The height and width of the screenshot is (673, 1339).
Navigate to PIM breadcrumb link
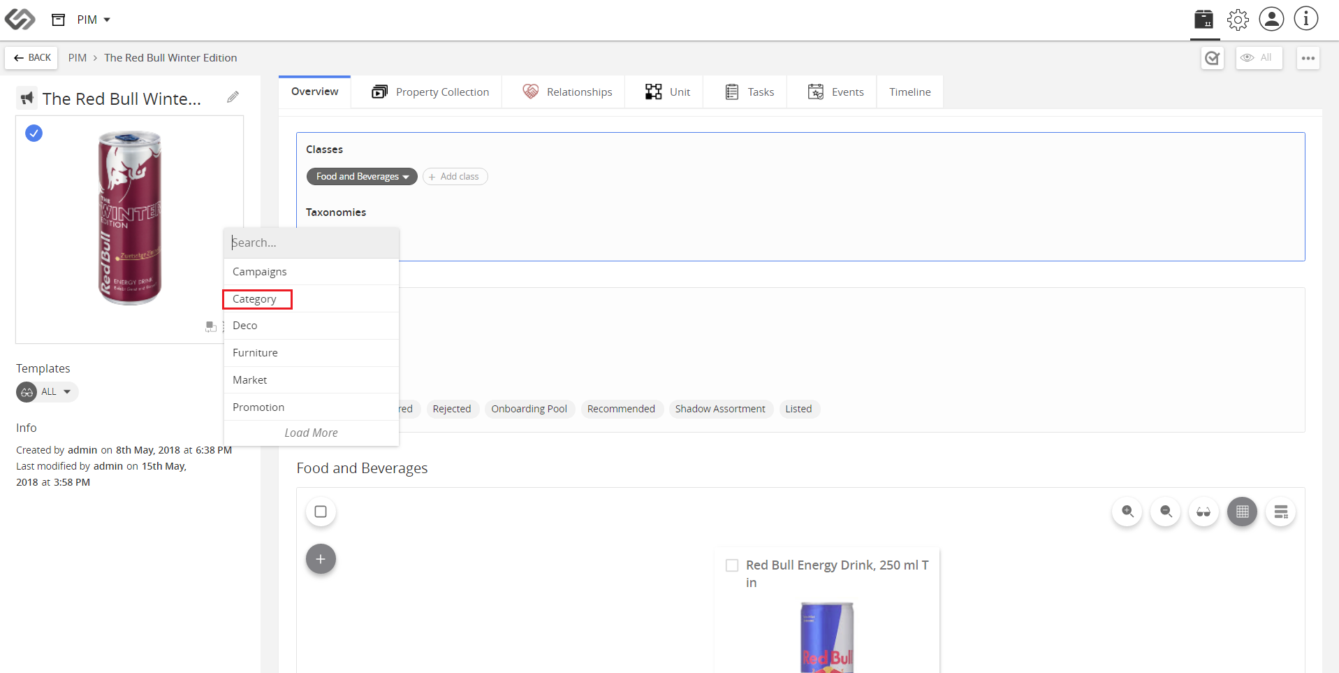point(78,57)
